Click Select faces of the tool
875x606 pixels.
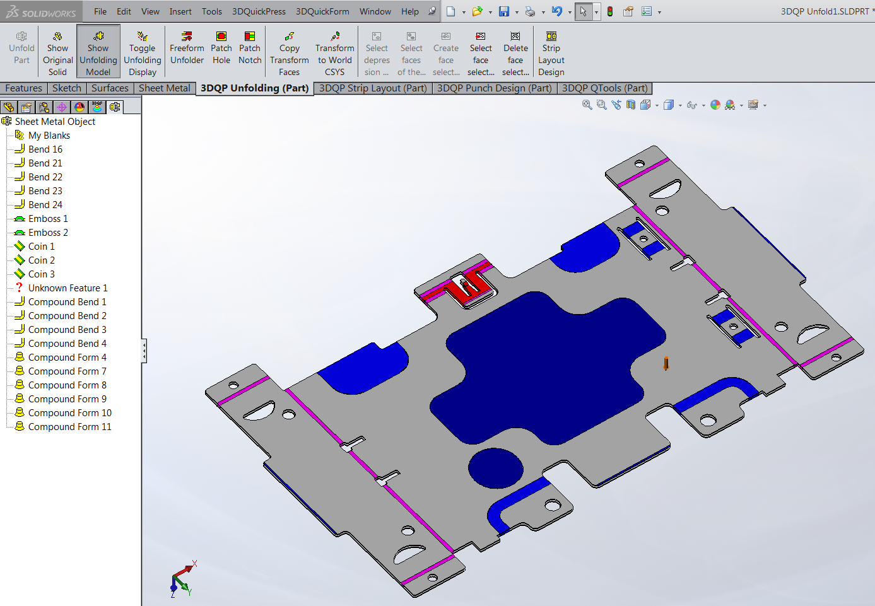[x=411, y=53]
